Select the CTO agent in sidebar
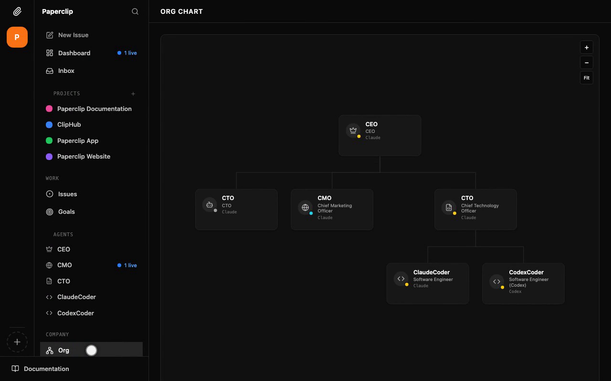The image size is (611, 381). tap(91, 281)
